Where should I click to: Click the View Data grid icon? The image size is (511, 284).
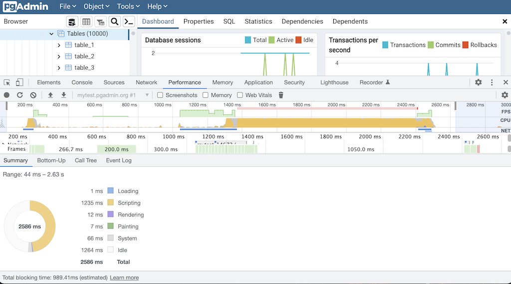coord(86,21)
